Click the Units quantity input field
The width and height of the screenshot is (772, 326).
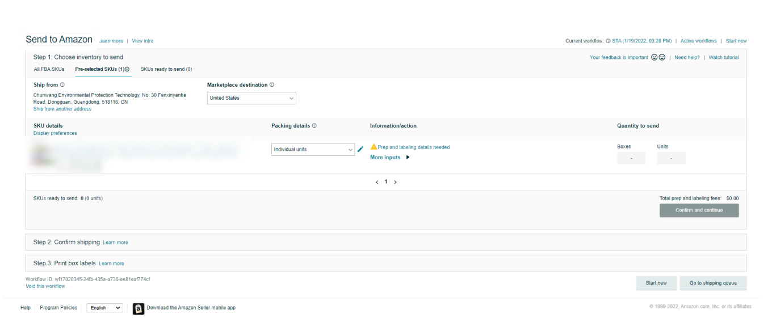pos(671,158)
